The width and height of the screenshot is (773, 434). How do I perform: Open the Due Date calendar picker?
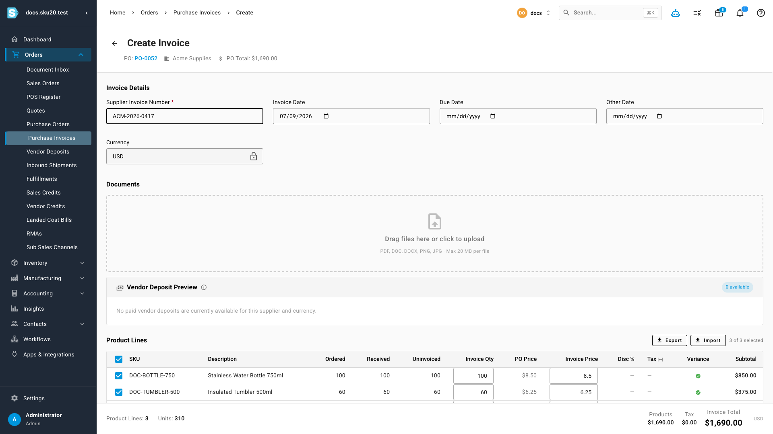pos(493,116)
